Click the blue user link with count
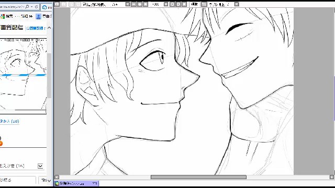335x188 pixels. 9,121
